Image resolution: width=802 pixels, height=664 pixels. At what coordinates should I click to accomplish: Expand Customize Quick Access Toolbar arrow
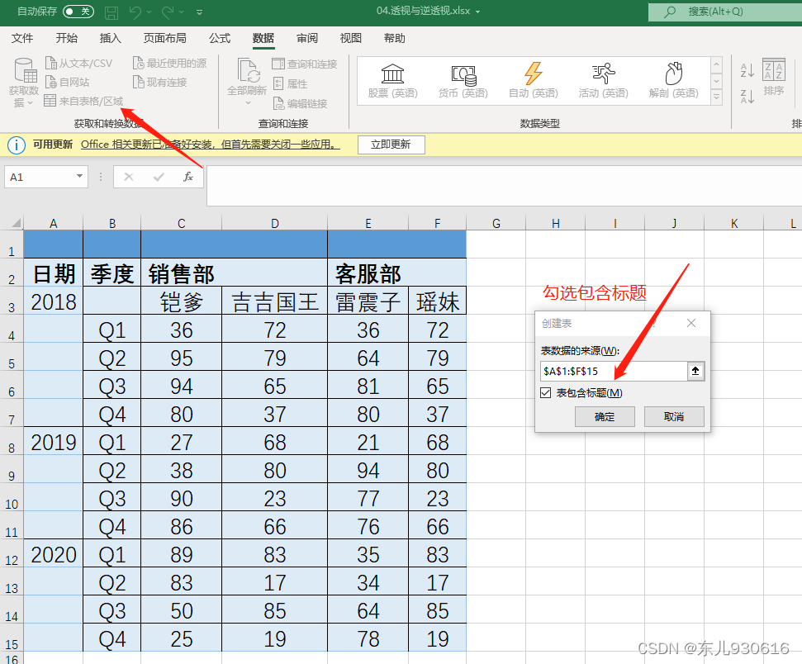[x=200, y=12]
